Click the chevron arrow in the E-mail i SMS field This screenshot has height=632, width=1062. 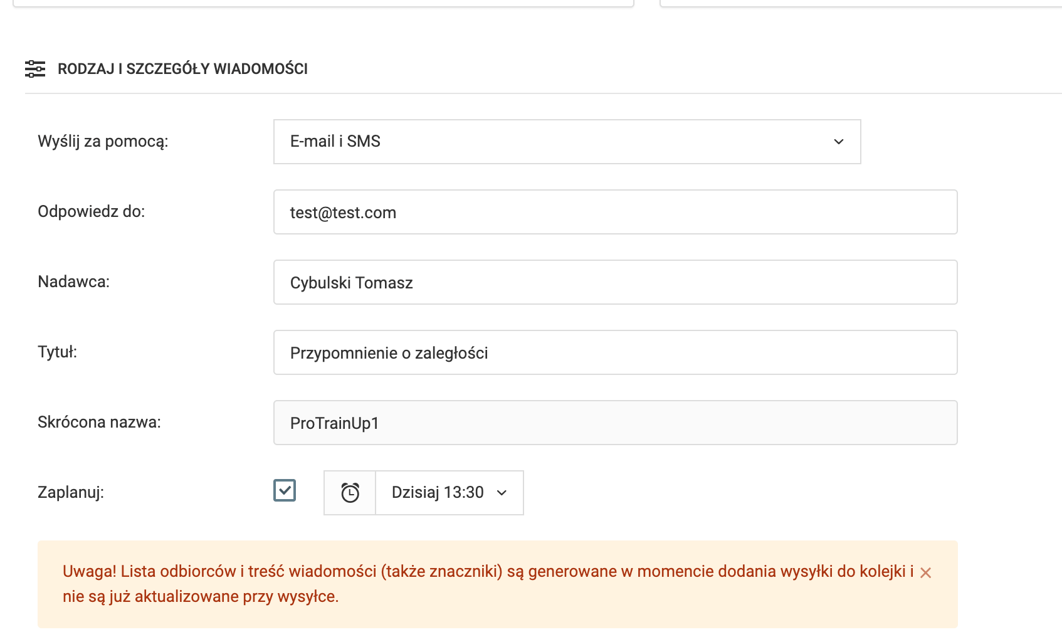[x=839, y=142]
